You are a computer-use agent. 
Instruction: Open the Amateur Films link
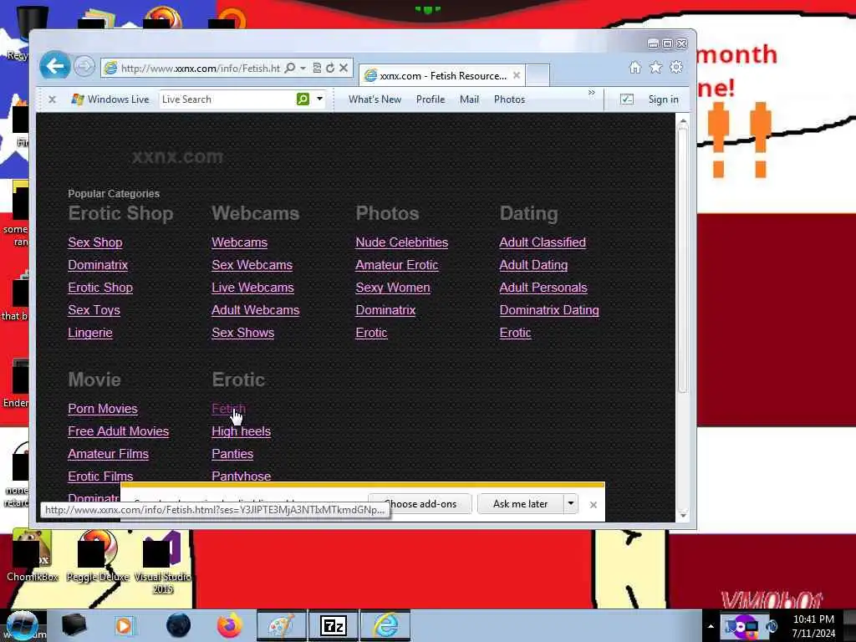(x=108, y=454)
